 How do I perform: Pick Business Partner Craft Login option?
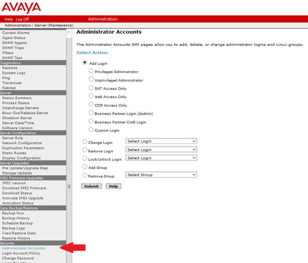click(91, 121)
